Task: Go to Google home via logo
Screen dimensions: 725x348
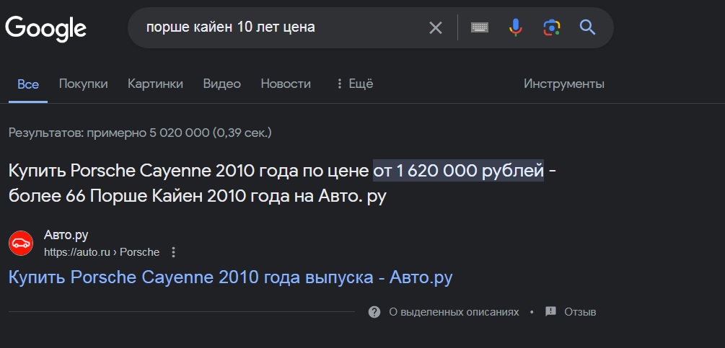Action: [45, 29]
